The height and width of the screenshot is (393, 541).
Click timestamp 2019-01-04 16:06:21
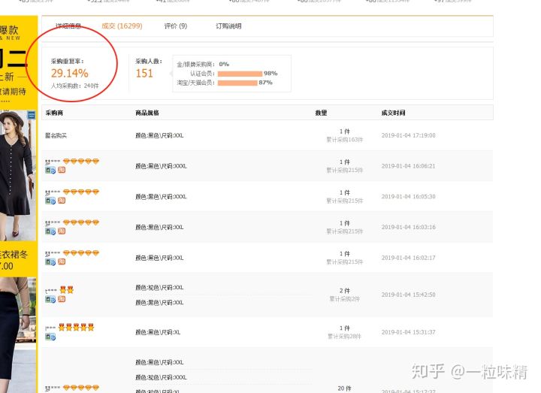click(x=409, y=166)
